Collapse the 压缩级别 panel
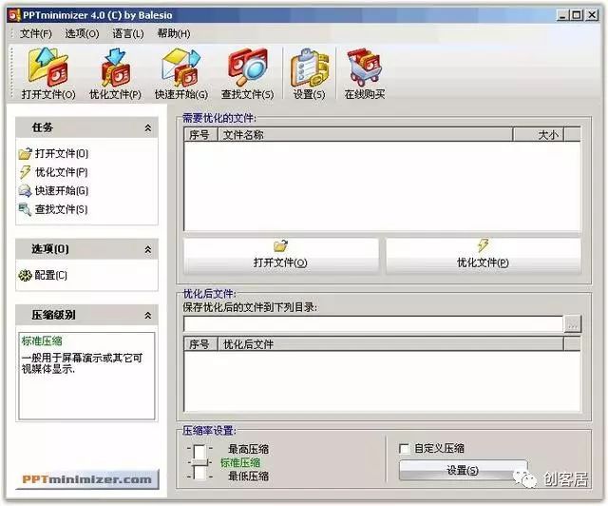This screenshot has width=608, height=506. click(148, 316)
